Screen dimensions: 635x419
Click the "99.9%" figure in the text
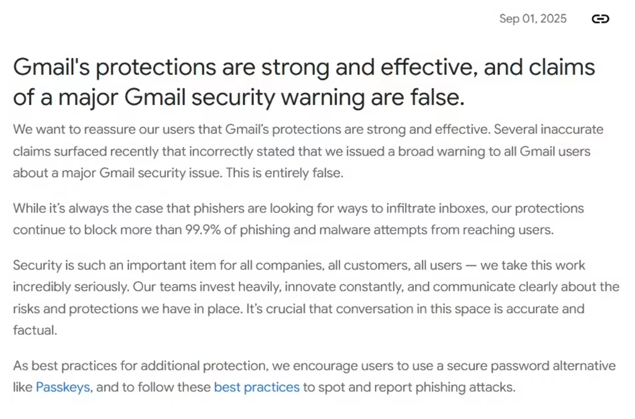[x=203, y=230]
